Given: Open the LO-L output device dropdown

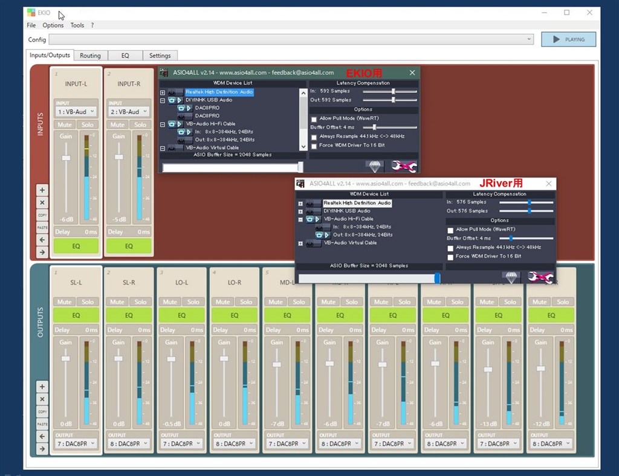Looking at the screenshot, I should (182, 443).
